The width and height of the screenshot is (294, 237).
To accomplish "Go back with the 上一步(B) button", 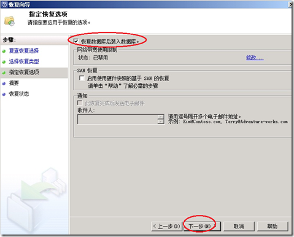I will 166,227.
